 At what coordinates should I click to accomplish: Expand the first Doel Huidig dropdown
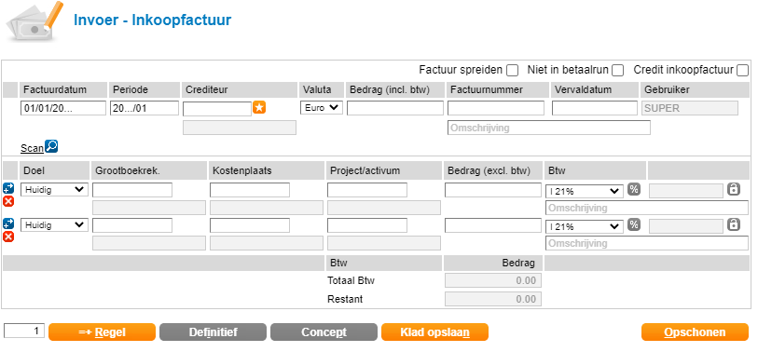pyautogui.click(x=54, y=190)
